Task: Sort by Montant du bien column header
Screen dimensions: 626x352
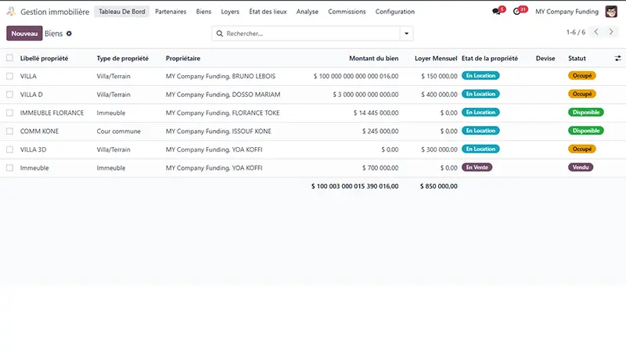Action: click(373, 59)
